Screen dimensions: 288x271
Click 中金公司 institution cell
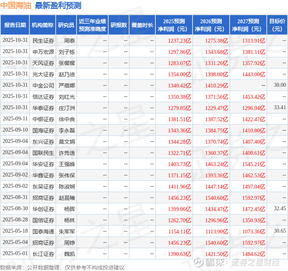pyautogui.click(x=43, y=86)
